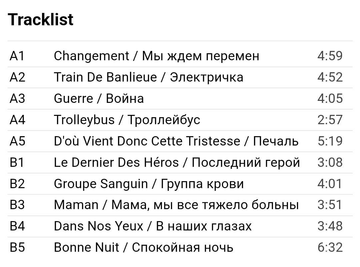The height and width of the screenshot is (267, 360).
Task: Open track Changement / Мы ждем перемен
Action: click(x=156, y=56)
